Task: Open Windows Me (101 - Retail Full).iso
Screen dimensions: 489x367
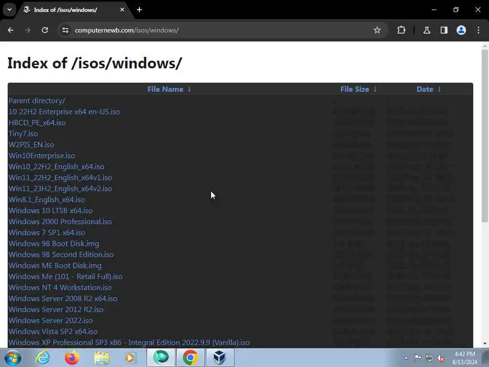Action: 65,277
